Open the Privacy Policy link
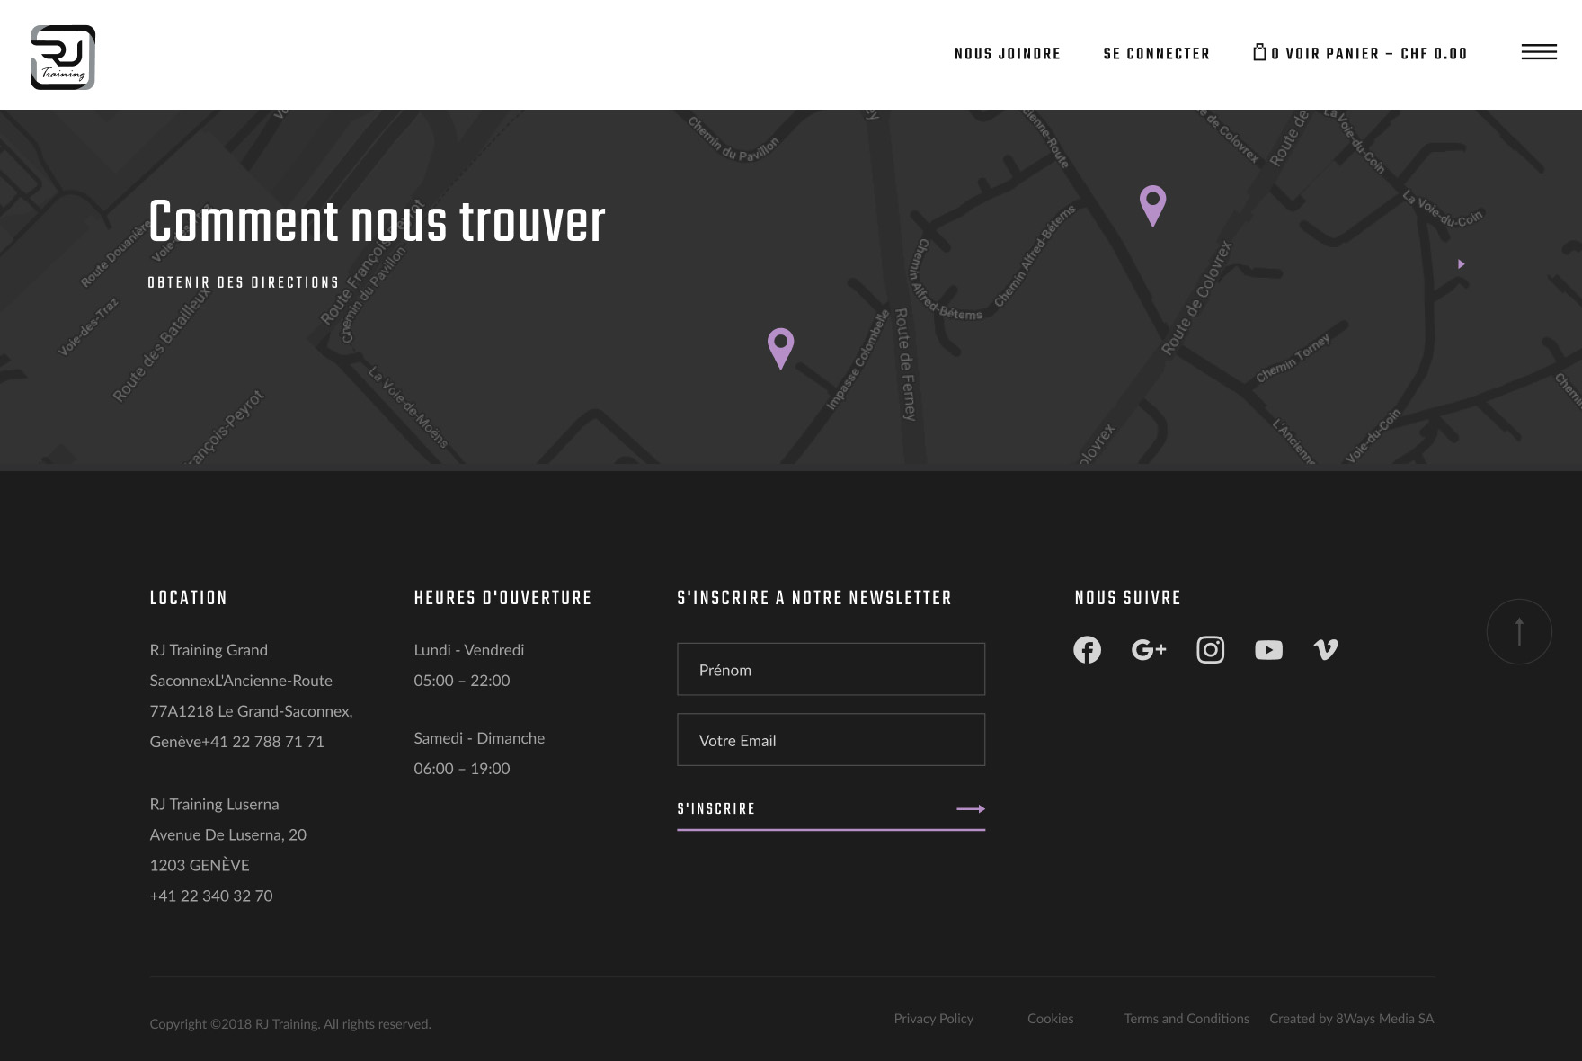The width and height of the screenshot is (1582, 1061). point(933,1019)
